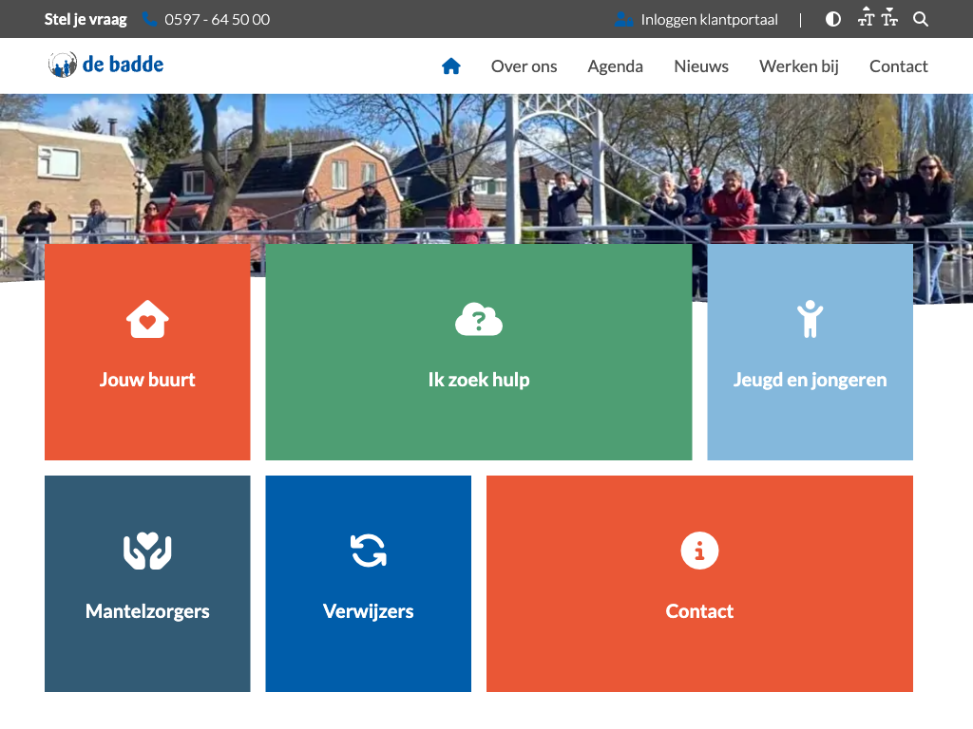Increase the text size
Screen dimensions: 973x729
[866, 18]
